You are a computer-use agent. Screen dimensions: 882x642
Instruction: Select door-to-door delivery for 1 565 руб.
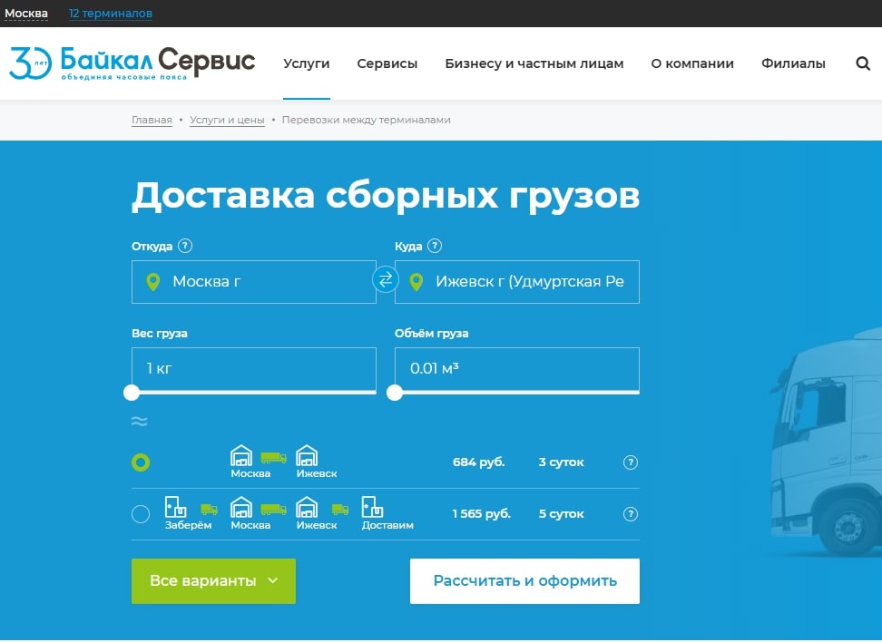(141, 514)
